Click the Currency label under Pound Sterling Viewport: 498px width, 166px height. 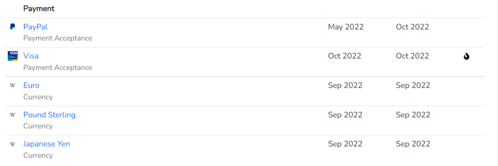click(x=38, y=126)
